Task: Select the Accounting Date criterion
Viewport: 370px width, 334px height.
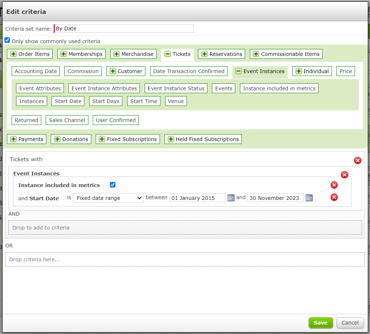Action: coord(36,71)
